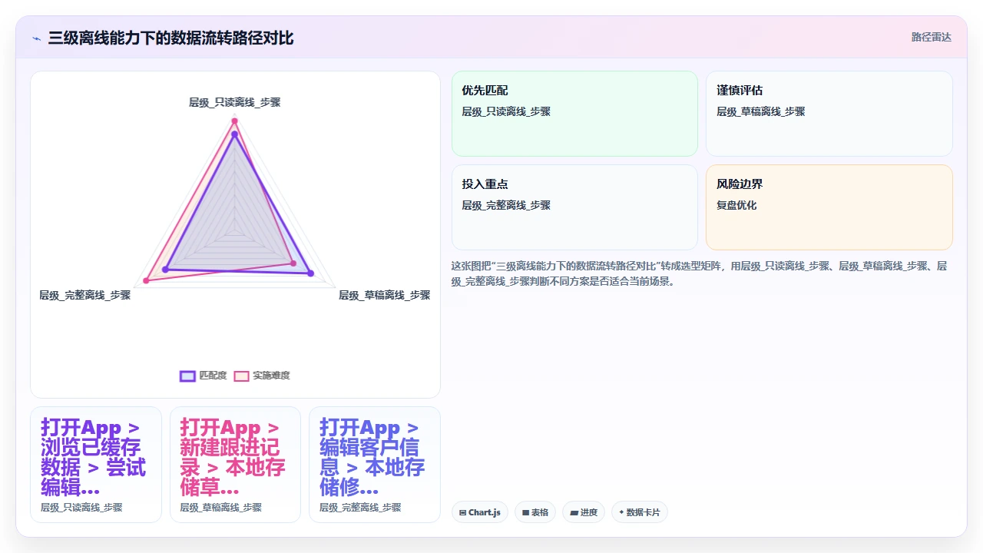Viewport: 983px width, 553px height.
Task: Click caption 层级_只读离线_步骤 under first step card
Action: click(81, 508)
